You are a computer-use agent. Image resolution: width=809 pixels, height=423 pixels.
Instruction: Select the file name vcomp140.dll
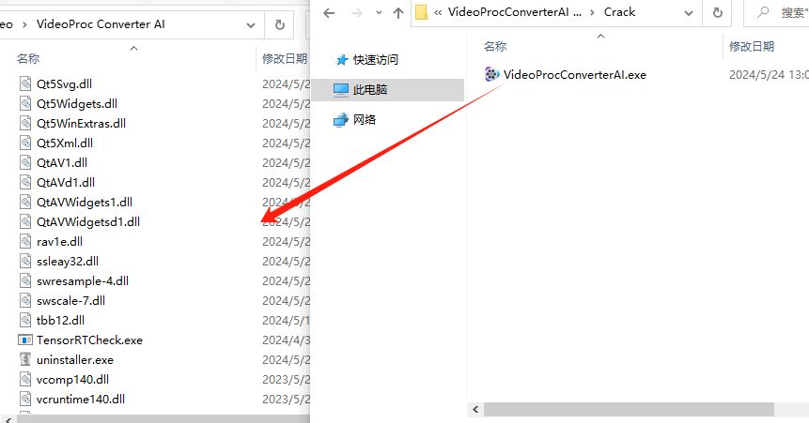(72, 380)
